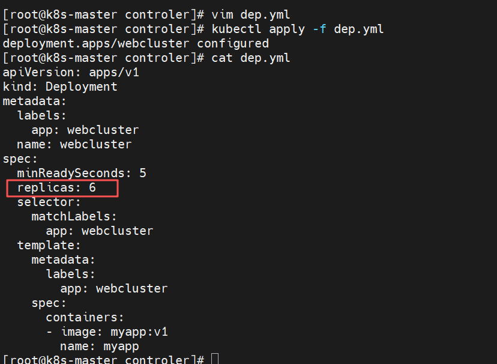497x364 pixels.
Task: Click the 'cat dep.yml' command
Action: tap(251, 58)
